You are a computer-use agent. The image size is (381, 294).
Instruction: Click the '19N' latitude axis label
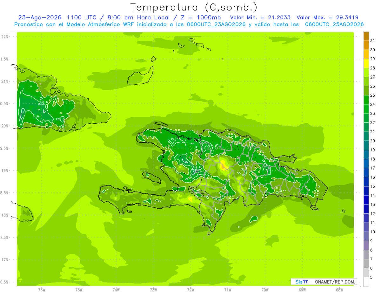pyautogui.click(x=5, y=171)
